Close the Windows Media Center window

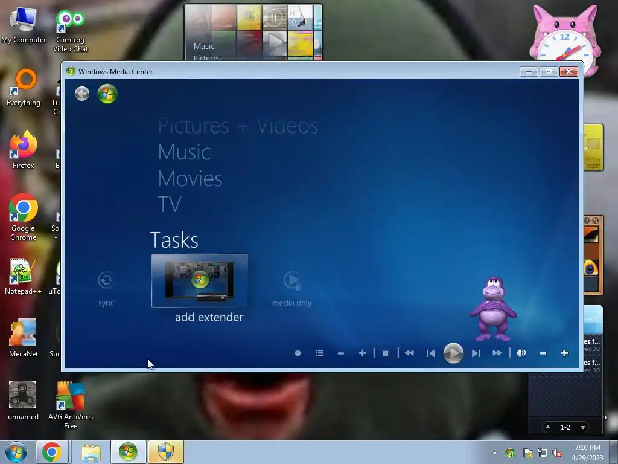pyautogui.click(x=569, y=71)
